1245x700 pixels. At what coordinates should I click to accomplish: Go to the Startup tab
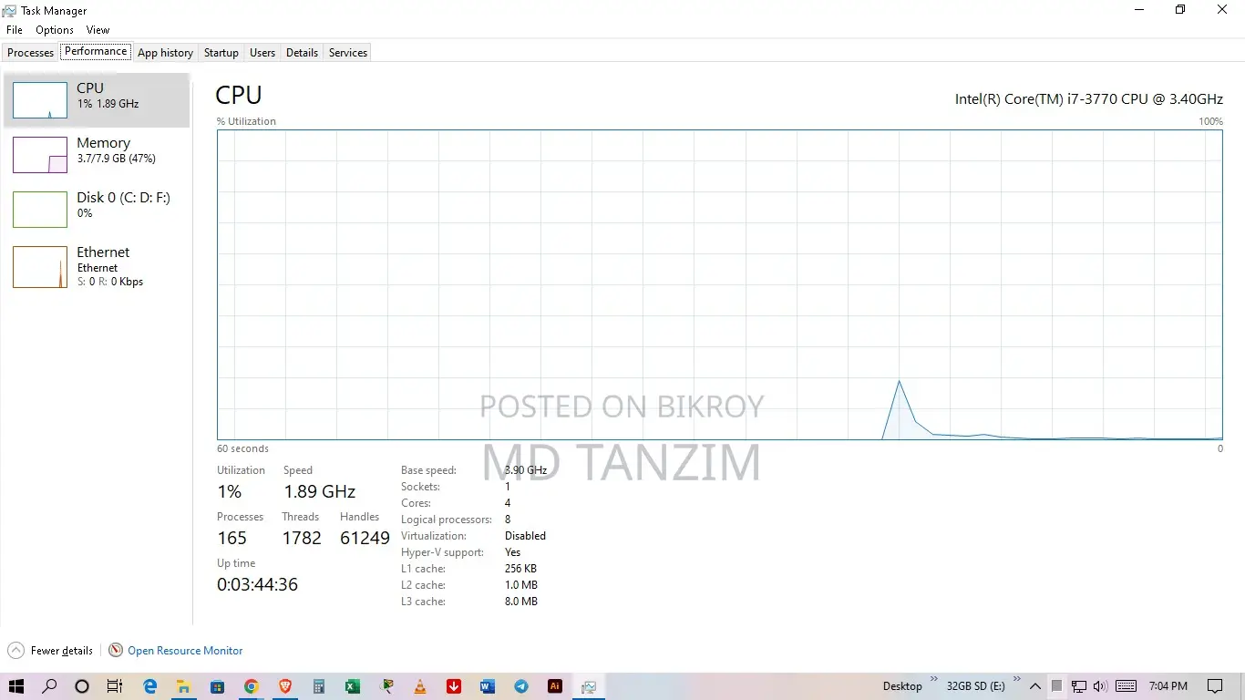(221, 53)
